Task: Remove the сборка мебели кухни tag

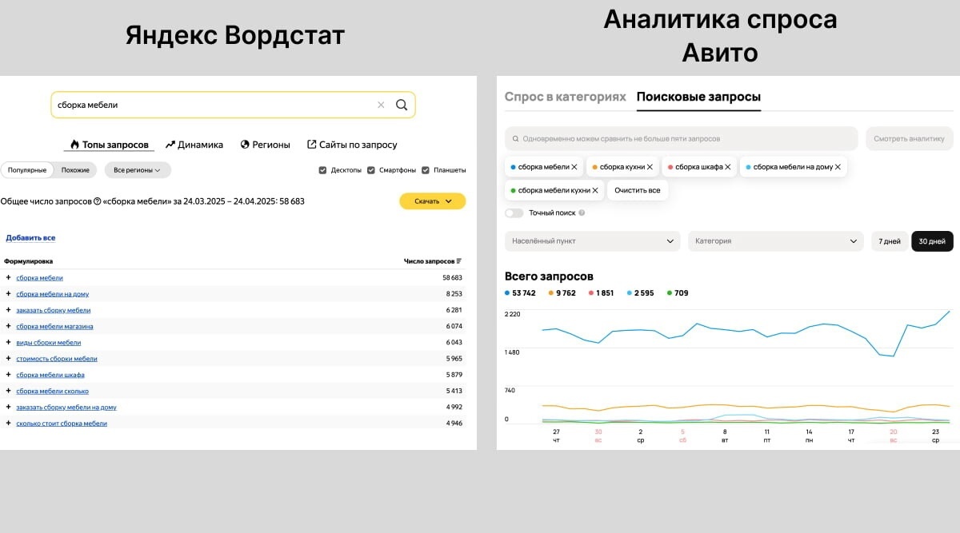Action: coord(596,190)
